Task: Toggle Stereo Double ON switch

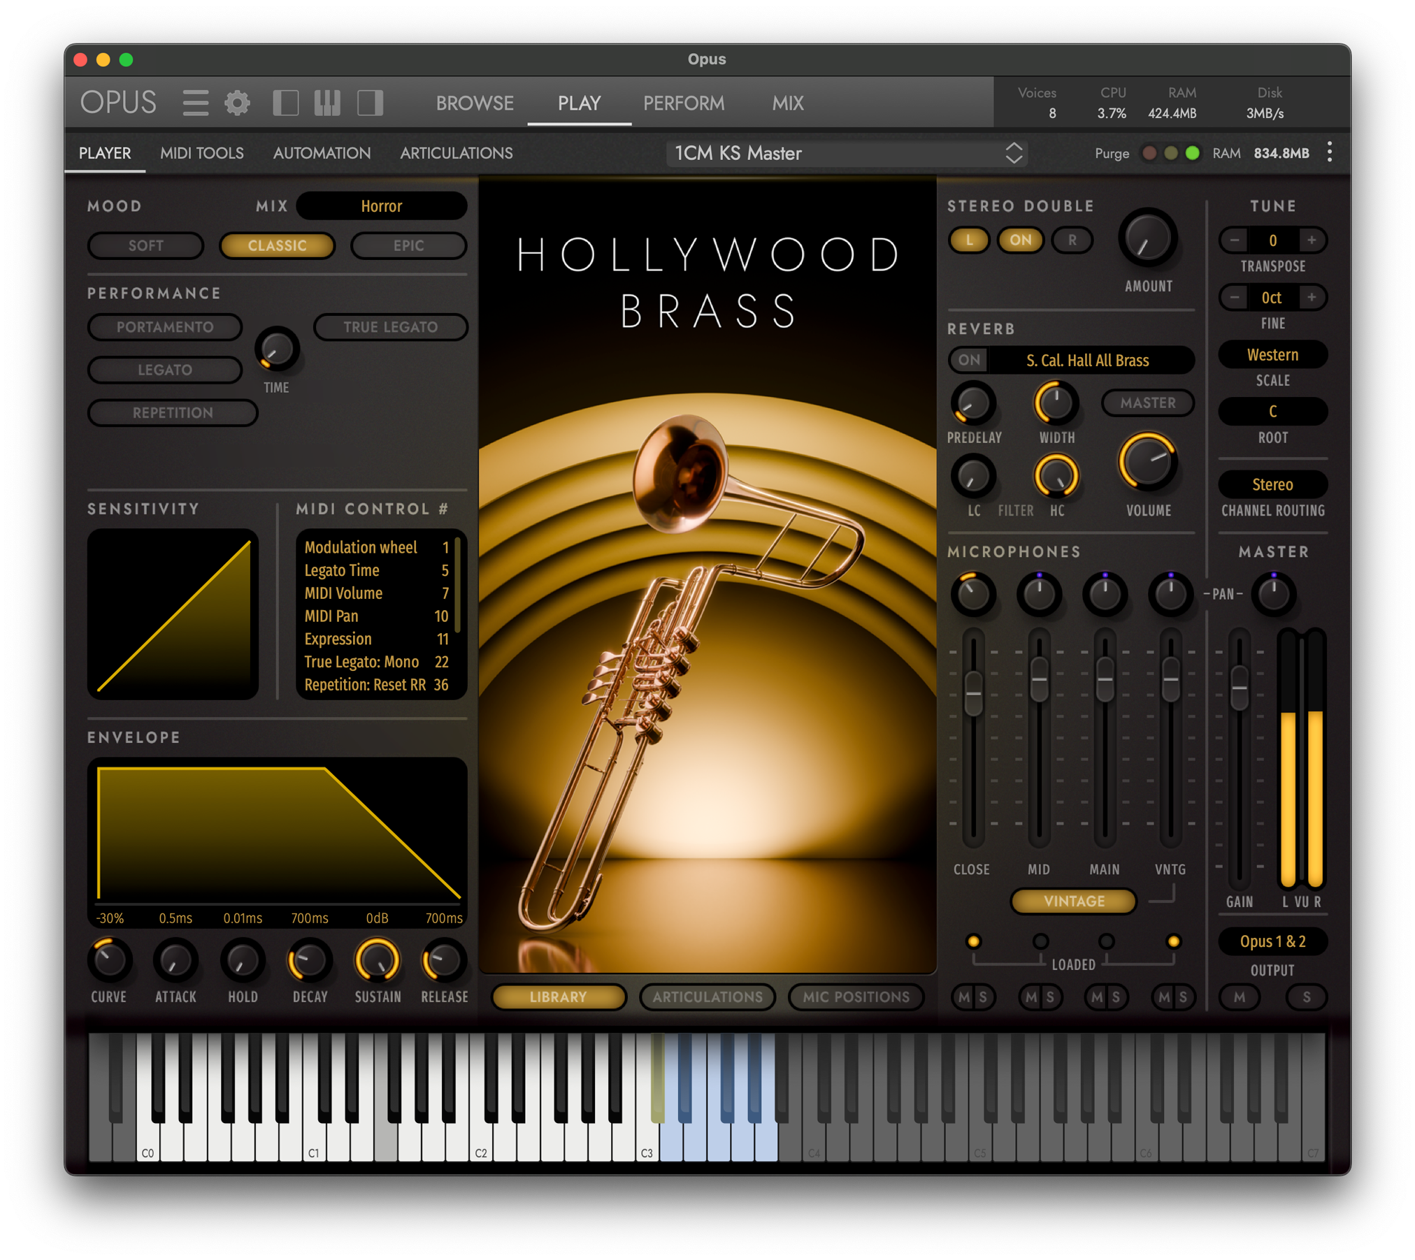Action: pos(1020,240)
